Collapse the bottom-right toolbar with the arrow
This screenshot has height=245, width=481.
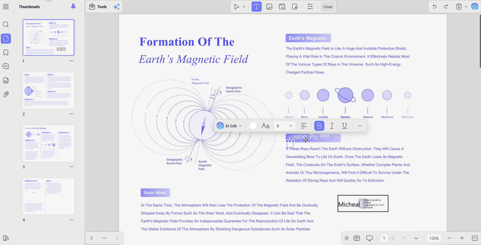point(346,238)
